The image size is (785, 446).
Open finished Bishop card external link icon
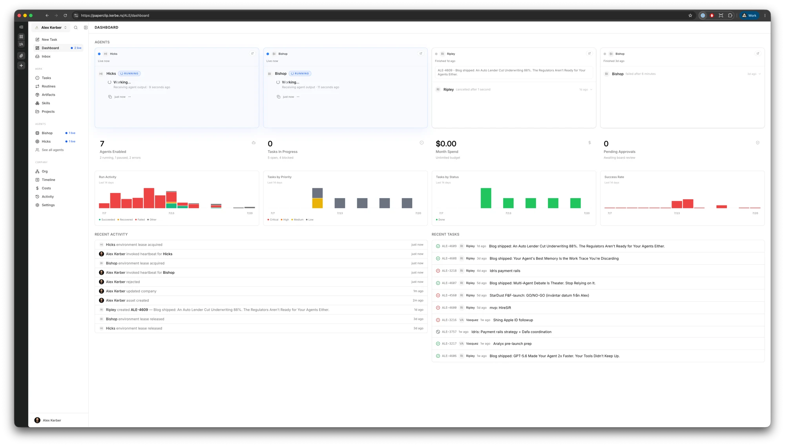[758, 53]
